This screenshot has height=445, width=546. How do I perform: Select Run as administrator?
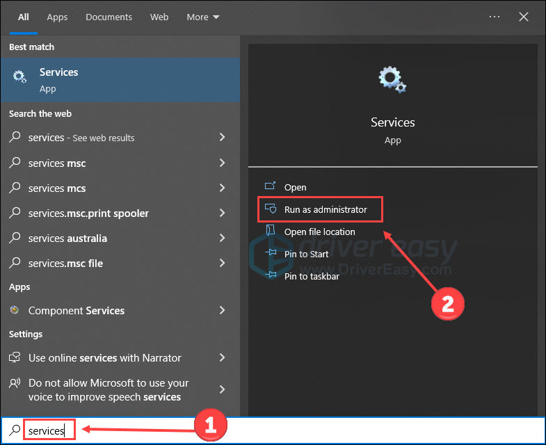(325, 209)
